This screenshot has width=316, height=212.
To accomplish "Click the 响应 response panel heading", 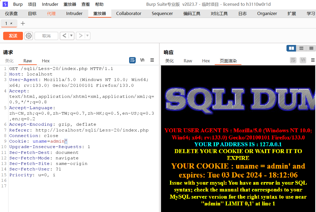I will tap(168, 52).
